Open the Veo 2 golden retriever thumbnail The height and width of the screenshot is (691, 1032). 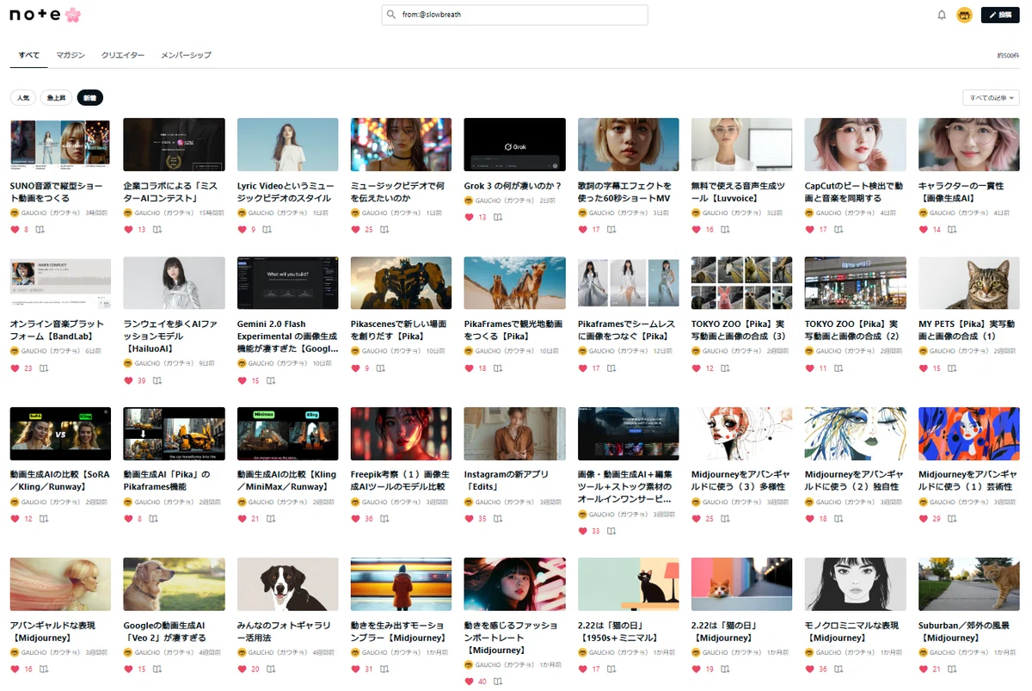pyautogui.click(x=174, y=584)
